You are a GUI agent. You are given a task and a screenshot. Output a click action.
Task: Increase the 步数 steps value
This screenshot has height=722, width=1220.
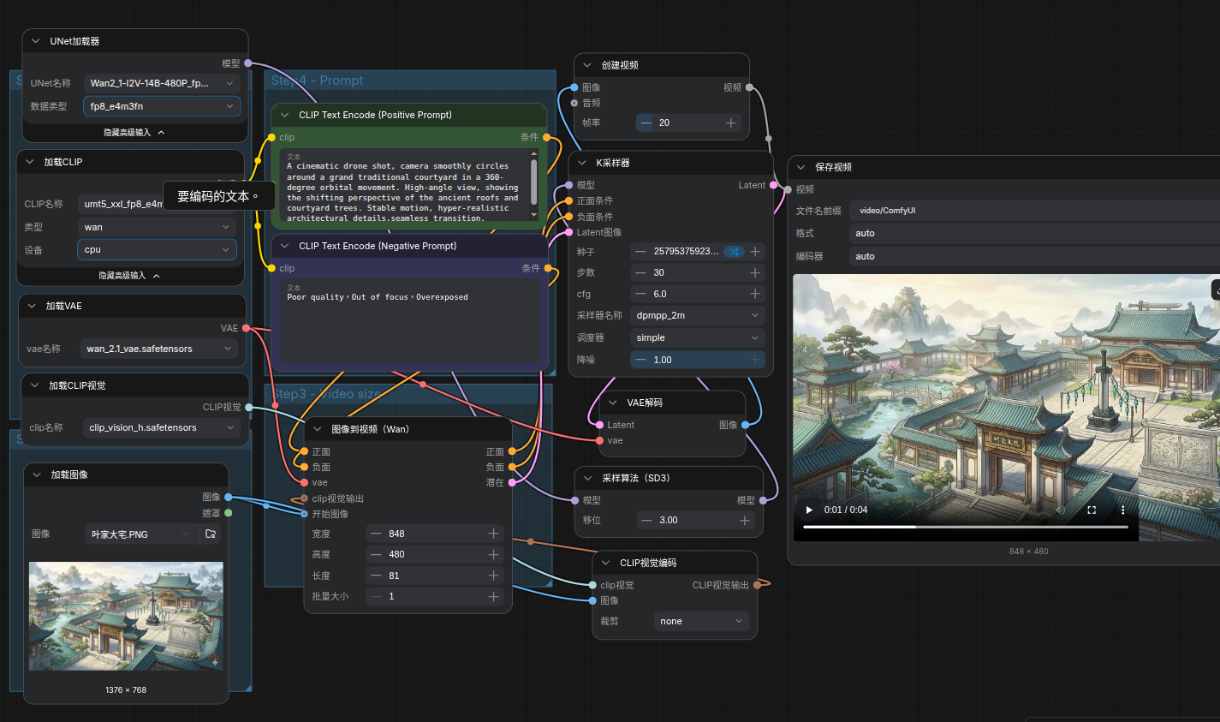755,272
